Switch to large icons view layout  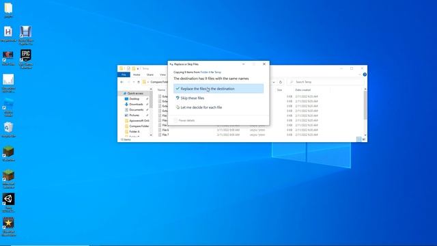(364, 139)
